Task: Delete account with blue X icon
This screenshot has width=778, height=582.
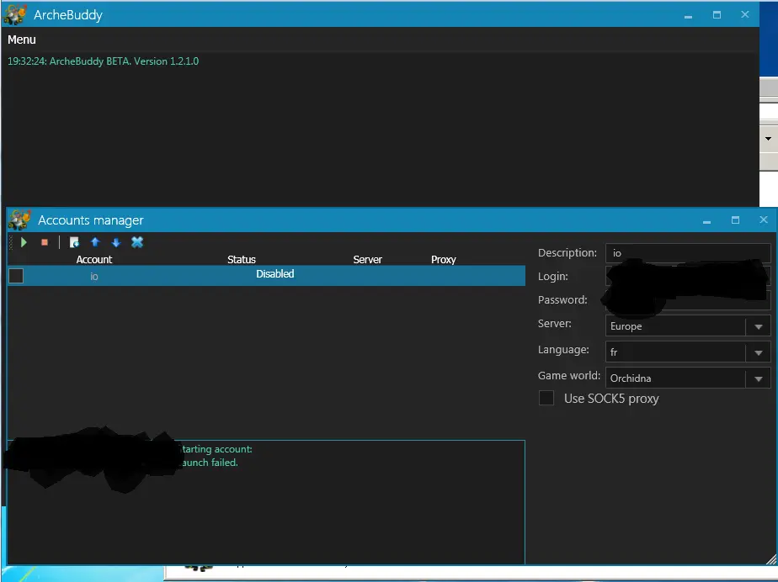Action: (x=137, y=242)
